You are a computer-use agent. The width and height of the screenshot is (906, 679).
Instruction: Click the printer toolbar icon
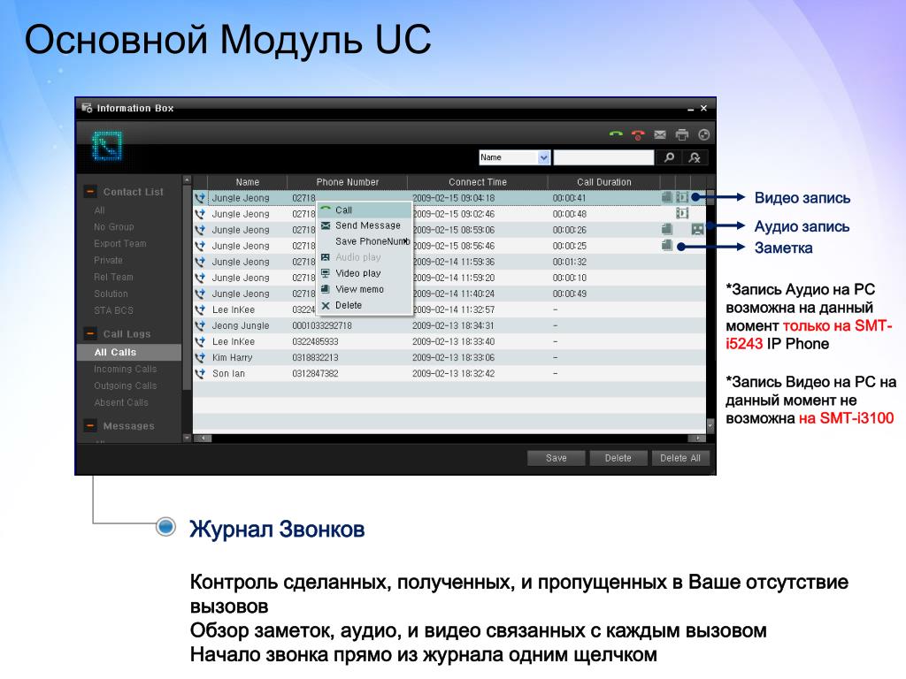pos(682,134)
